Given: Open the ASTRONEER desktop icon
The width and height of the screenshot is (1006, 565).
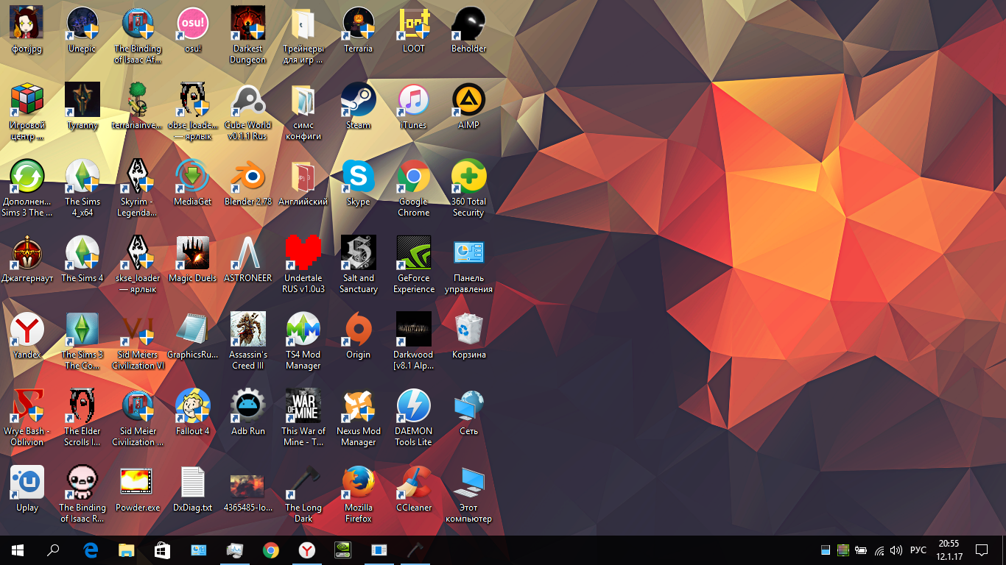Looking at the screenshot, I should pyautogui.click(x=248, y=253).
